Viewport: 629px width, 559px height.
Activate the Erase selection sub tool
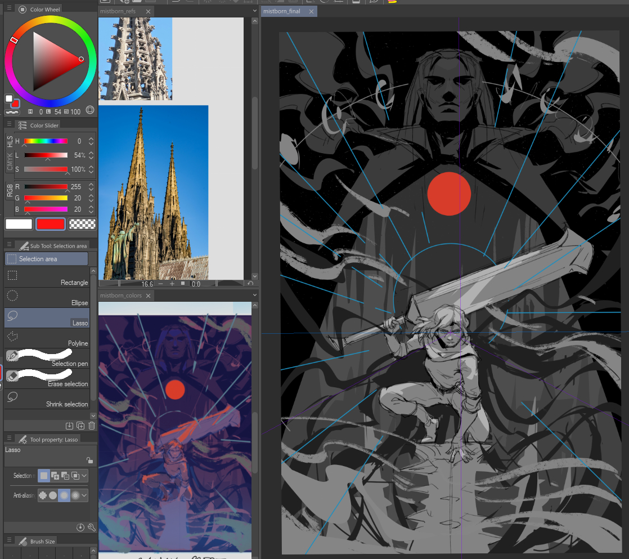coord(47,377)
